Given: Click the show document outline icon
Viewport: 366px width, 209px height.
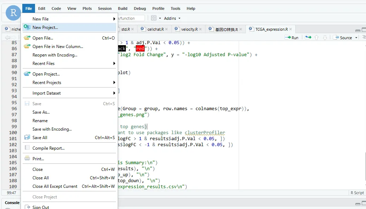Looking at the screenshot, I should (x=364, y=37).
